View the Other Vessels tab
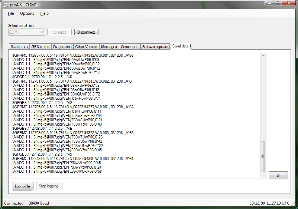The image size is (298, 209). point(86,47)
